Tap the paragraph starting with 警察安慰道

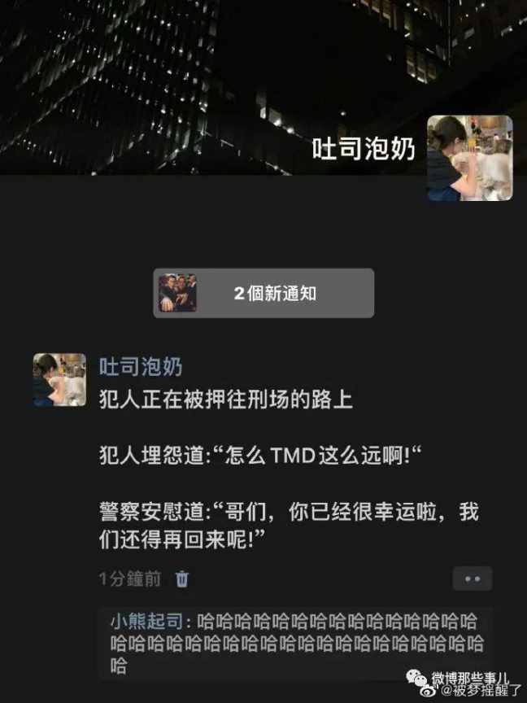click(289, 525)
